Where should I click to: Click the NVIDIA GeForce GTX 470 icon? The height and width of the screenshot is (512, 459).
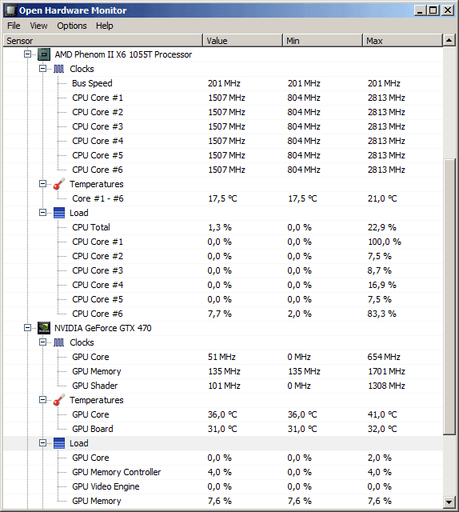tap(44, 328)
